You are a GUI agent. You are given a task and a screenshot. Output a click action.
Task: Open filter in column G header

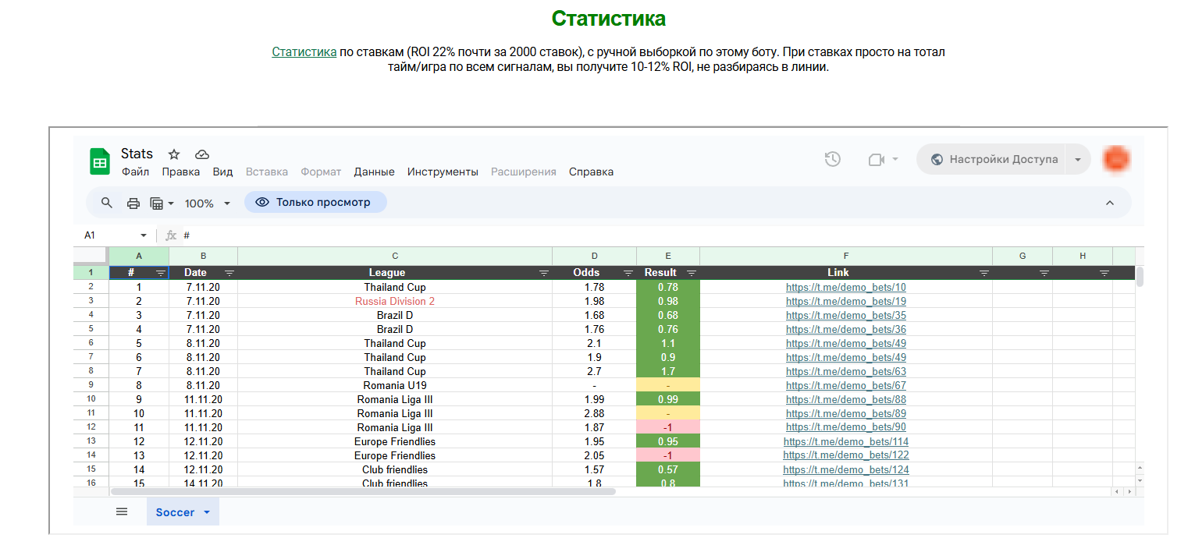[x=1044, y=273]
